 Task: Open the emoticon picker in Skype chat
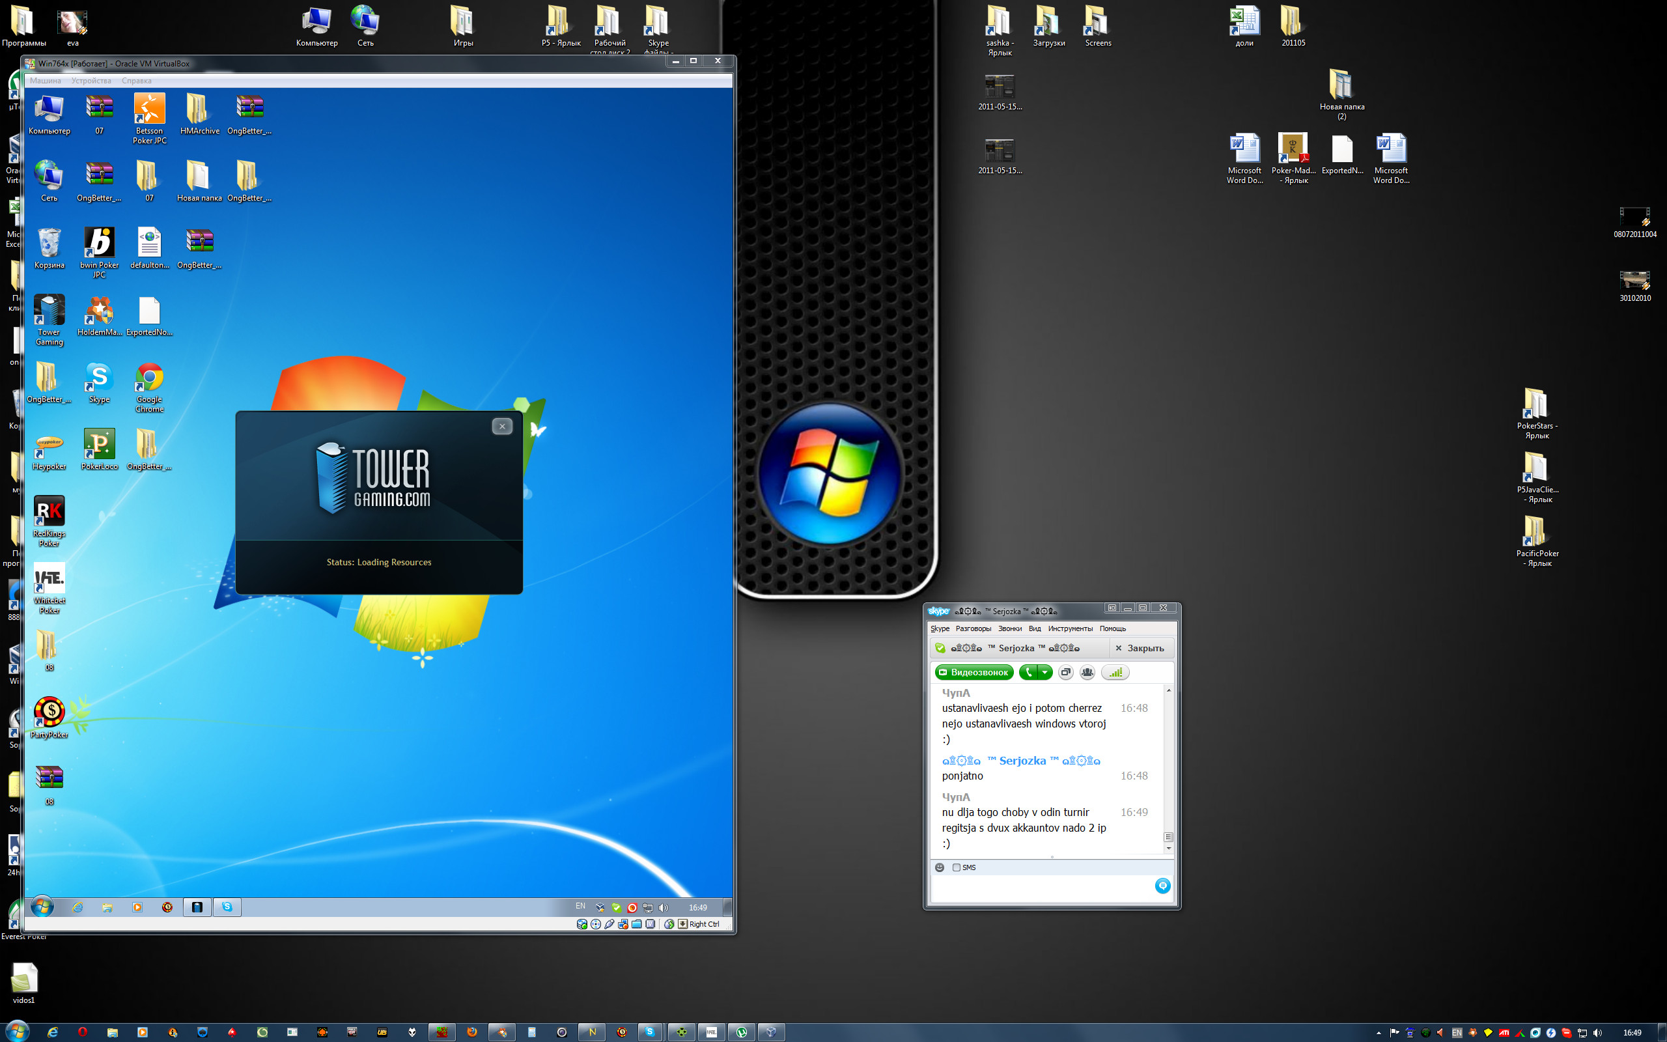(x=940, y=867)
